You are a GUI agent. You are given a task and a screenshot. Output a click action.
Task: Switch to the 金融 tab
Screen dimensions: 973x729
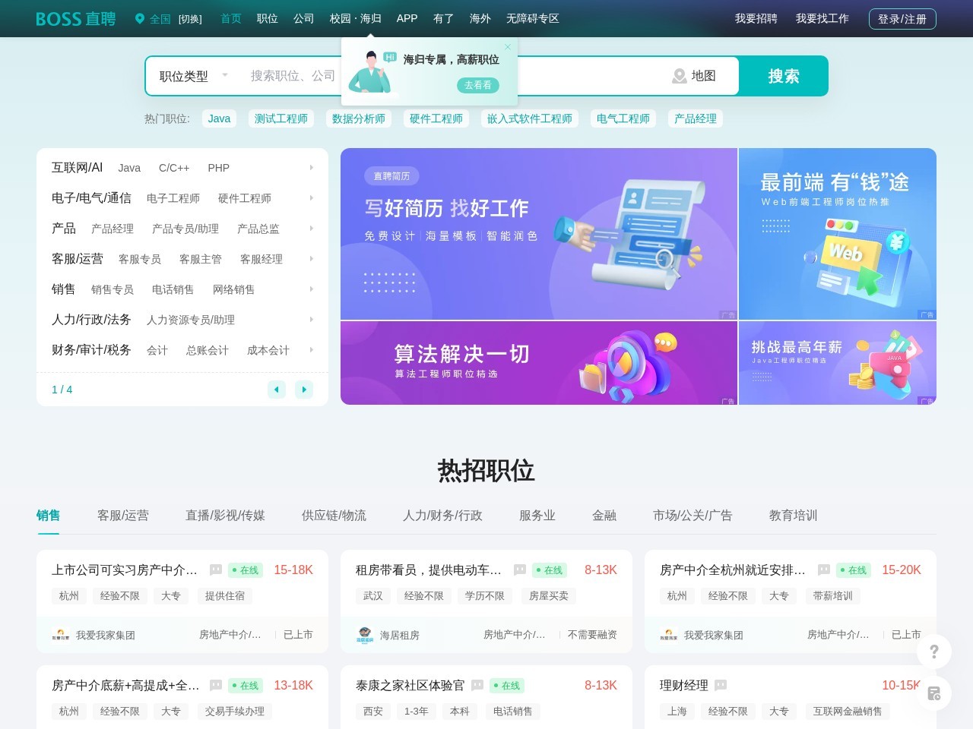[x=604, y=516]
